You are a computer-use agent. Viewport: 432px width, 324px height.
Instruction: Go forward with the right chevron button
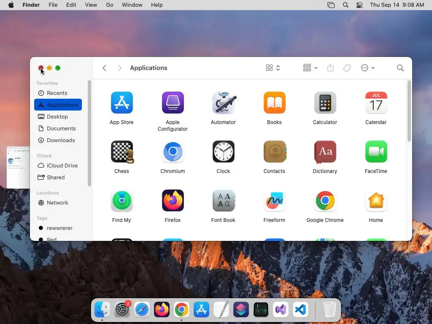pyautogui.click(x=119, y=68)
